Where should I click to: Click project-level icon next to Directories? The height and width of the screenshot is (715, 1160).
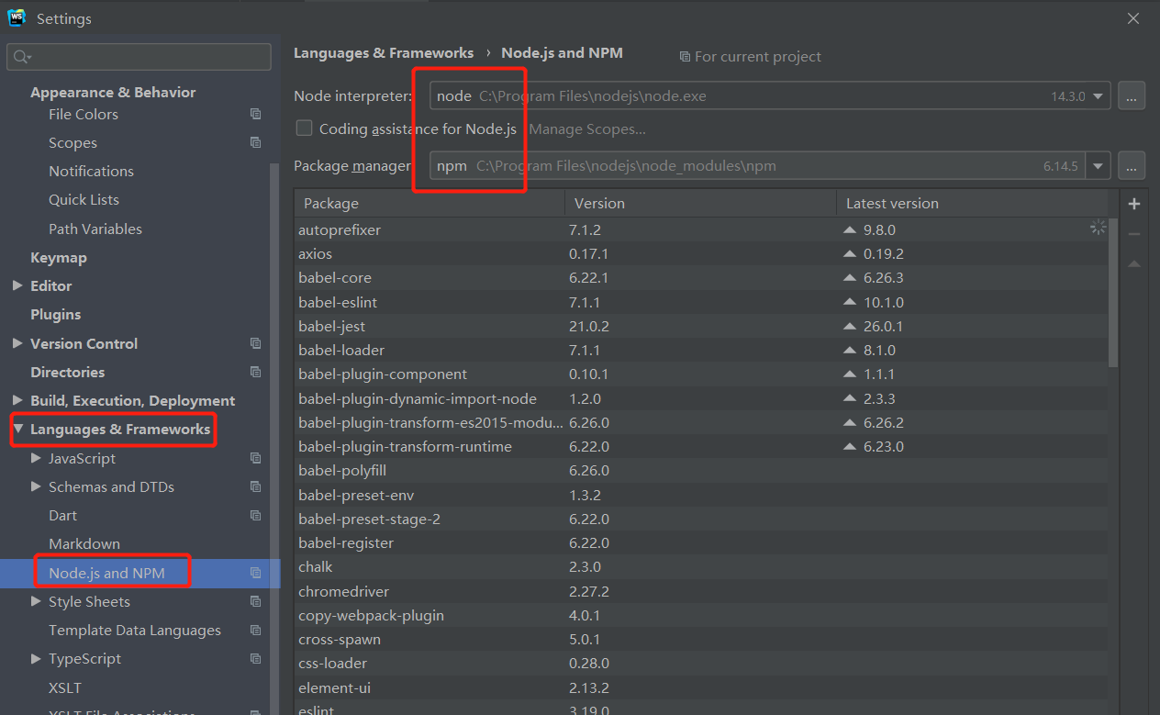click(256, 373)
